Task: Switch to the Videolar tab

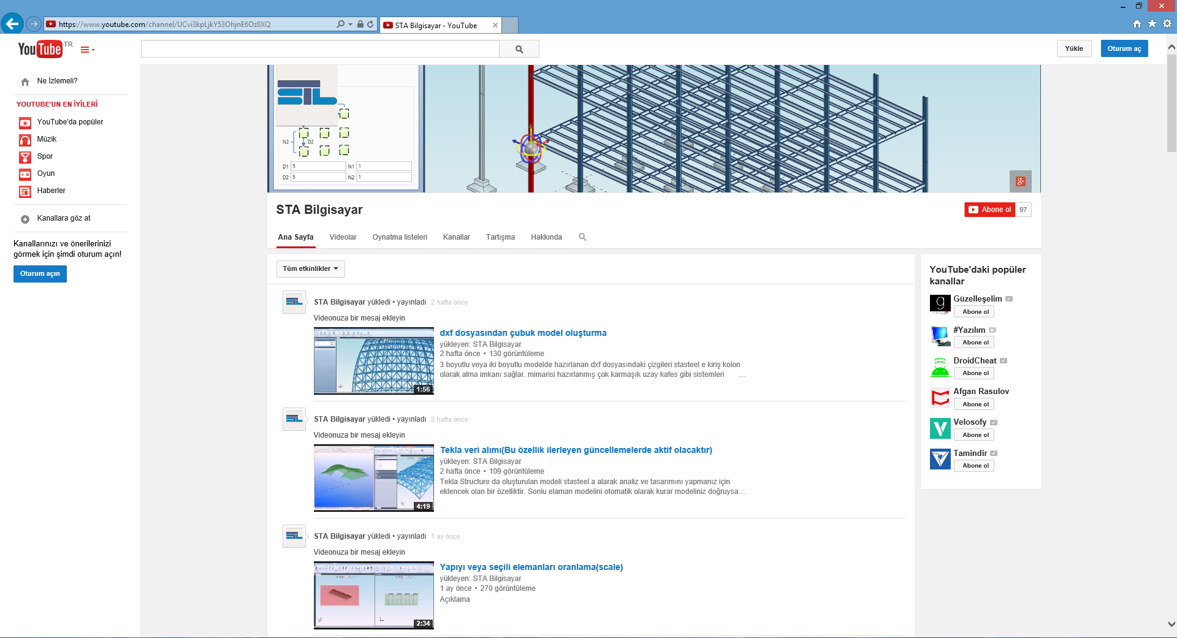Action: pyautogui.click(x=343, y=237)
